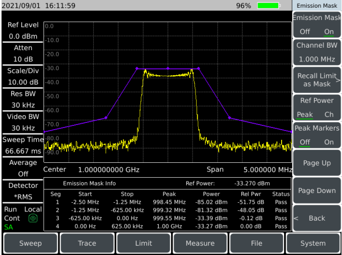342x255 pixels.
Task: Open Recall Limit as Mask submenu
Action: point(317,80)
